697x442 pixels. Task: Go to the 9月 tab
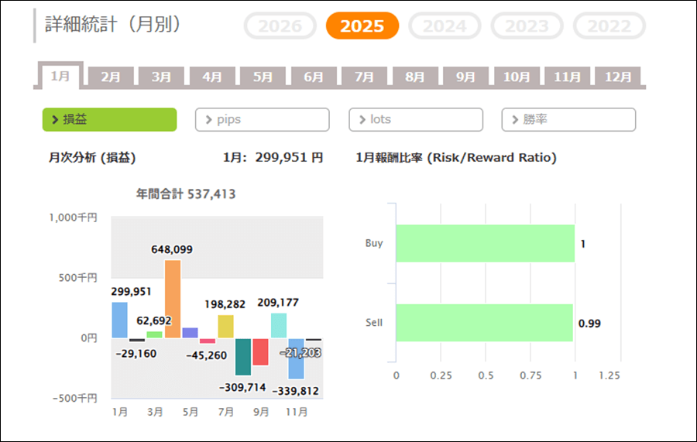coord(465,77)
